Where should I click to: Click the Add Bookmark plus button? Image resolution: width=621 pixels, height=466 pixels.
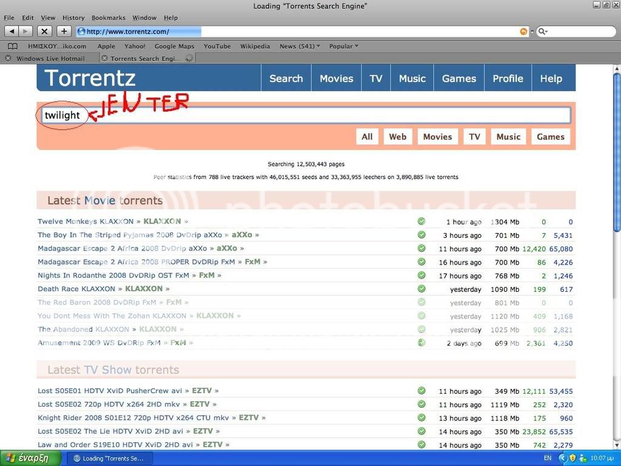pos(64,31)
